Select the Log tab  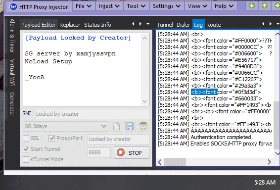point(198,25)
